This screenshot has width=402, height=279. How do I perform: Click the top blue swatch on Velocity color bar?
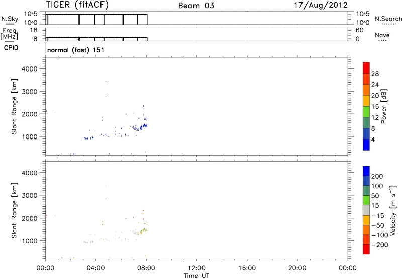click(366, 171)
